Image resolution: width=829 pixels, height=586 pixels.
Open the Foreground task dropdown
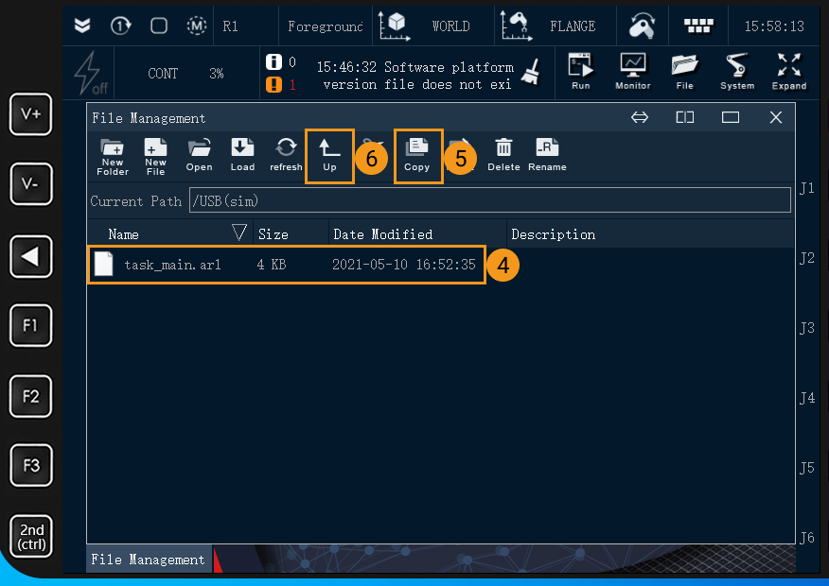326,26
